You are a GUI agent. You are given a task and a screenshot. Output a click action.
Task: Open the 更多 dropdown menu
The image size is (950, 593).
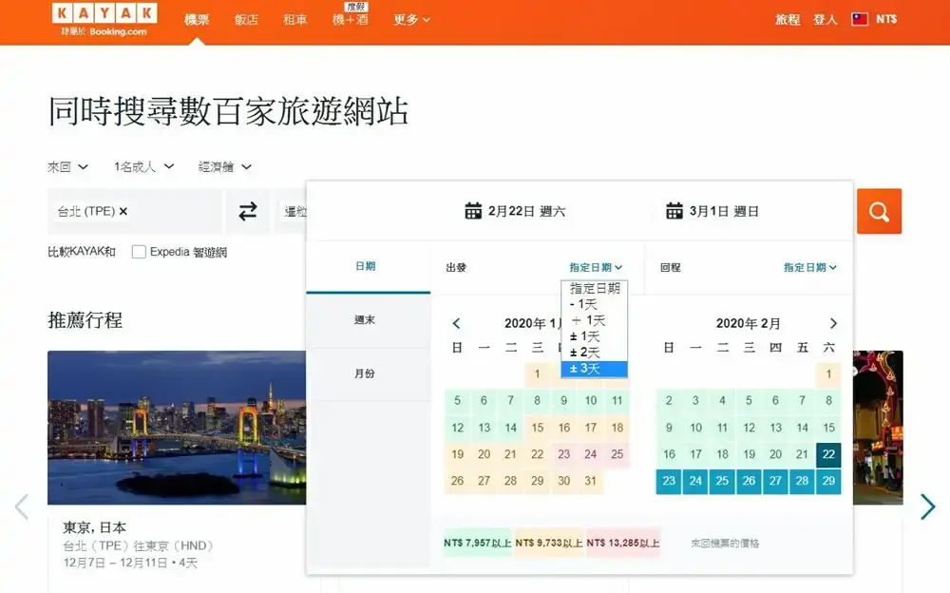(x=410, y=19)
